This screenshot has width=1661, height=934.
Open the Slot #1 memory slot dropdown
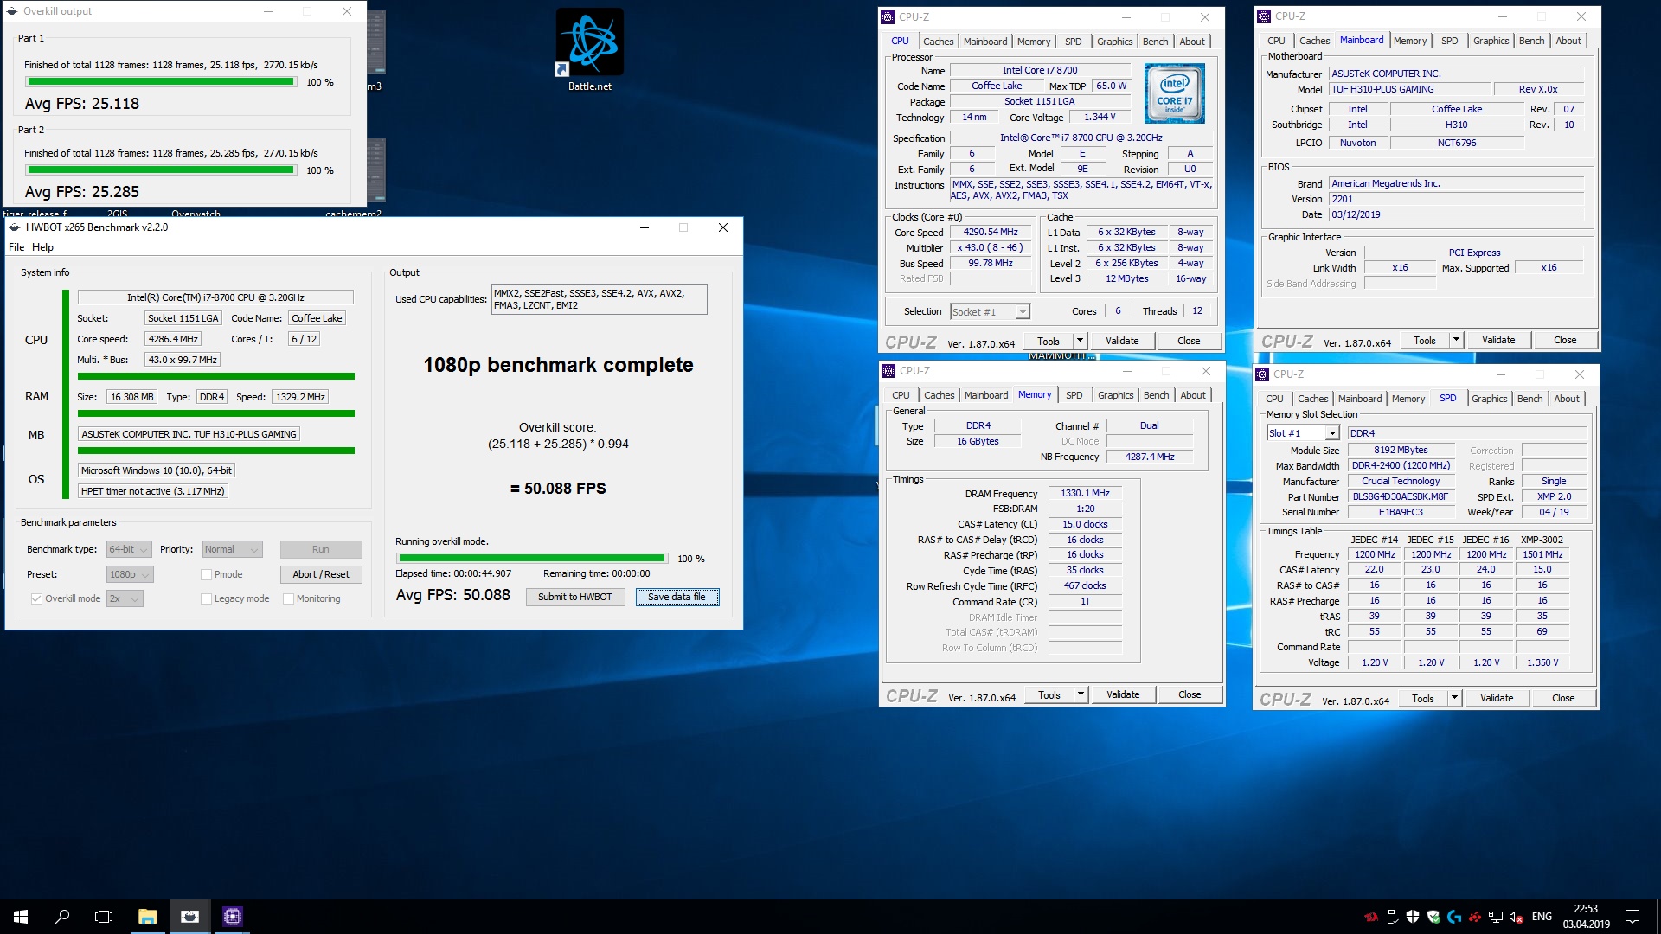click(x=1303, y=433)
